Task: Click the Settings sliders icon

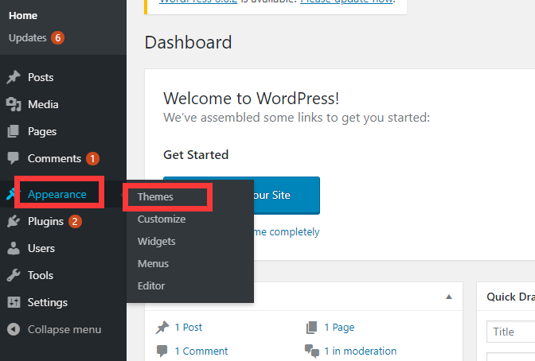Action: click(14, 302)
